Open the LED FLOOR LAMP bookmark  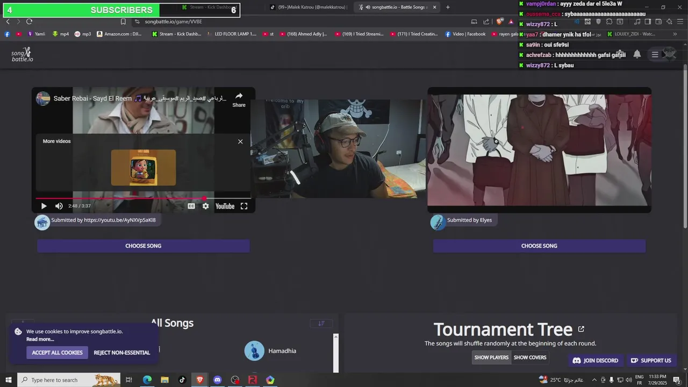coord(232,34)
